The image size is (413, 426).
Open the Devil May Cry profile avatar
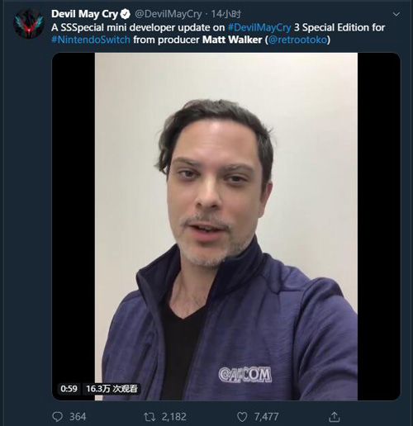coord(29,24)
